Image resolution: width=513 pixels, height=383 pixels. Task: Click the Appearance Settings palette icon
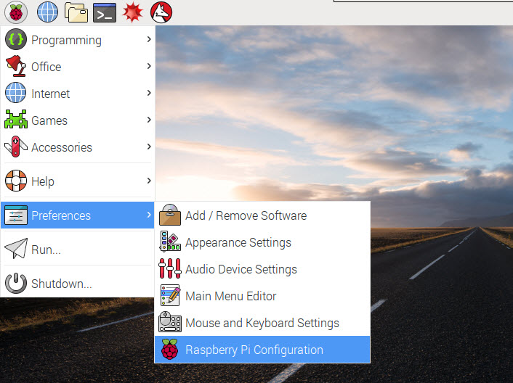tap(170, 242)
